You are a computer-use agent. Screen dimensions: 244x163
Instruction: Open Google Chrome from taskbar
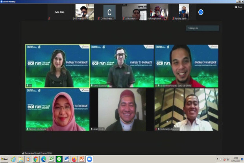tap(36, 159)
